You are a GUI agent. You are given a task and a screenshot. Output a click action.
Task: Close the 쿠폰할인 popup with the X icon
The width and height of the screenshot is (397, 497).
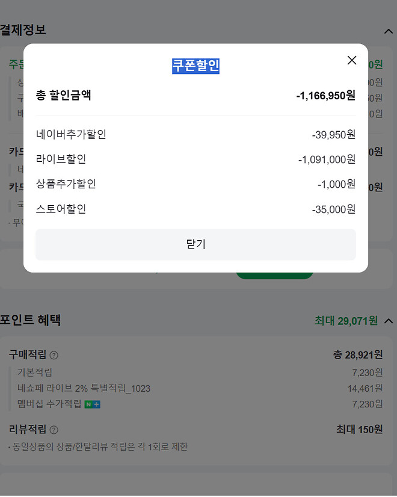click(x=352, y=60)
